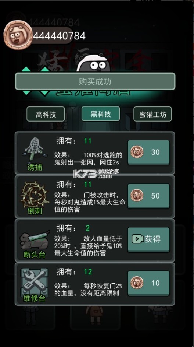194x347 pixels.
Task: Buy 维修台 for 10 coins
Action: click(x=148, y=283)
